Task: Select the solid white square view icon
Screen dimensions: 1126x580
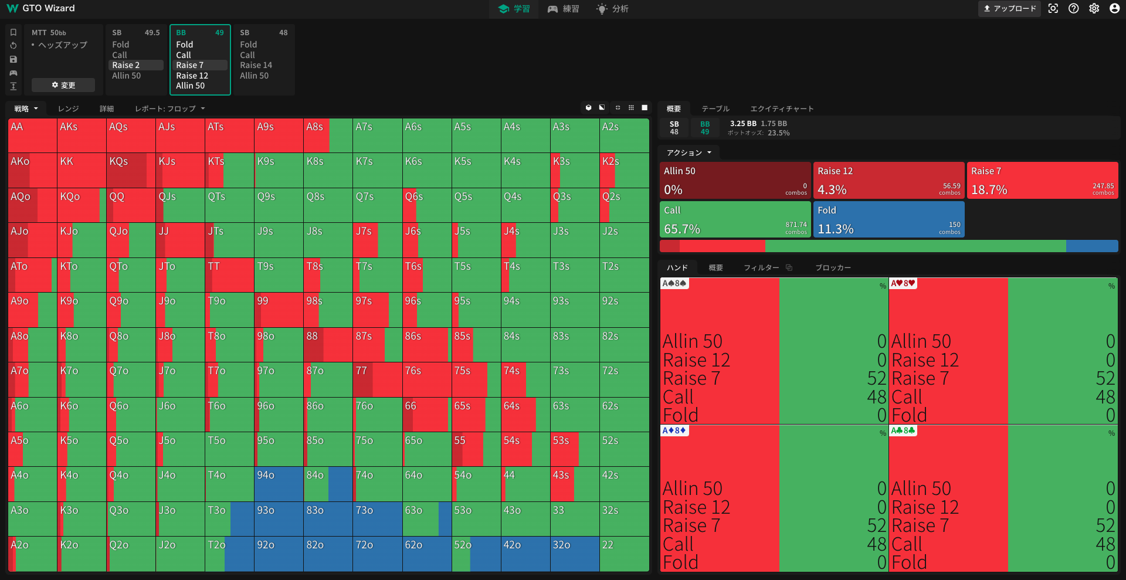Action: point(645,108)
